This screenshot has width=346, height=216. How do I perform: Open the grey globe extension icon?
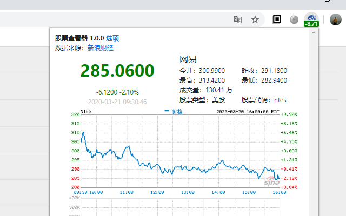tap(294, 19)
